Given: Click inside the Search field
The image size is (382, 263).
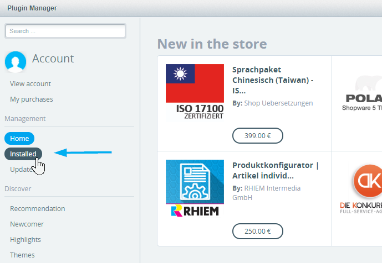Looking at the screenshot, I should click(x=65, y=31).
